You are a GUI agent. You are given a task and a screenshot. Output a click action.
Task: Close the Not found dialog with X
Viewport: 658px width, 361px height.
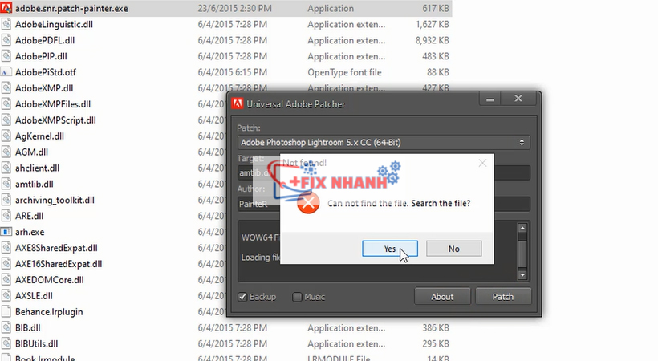pyautogui.click(x=482, y=163)
